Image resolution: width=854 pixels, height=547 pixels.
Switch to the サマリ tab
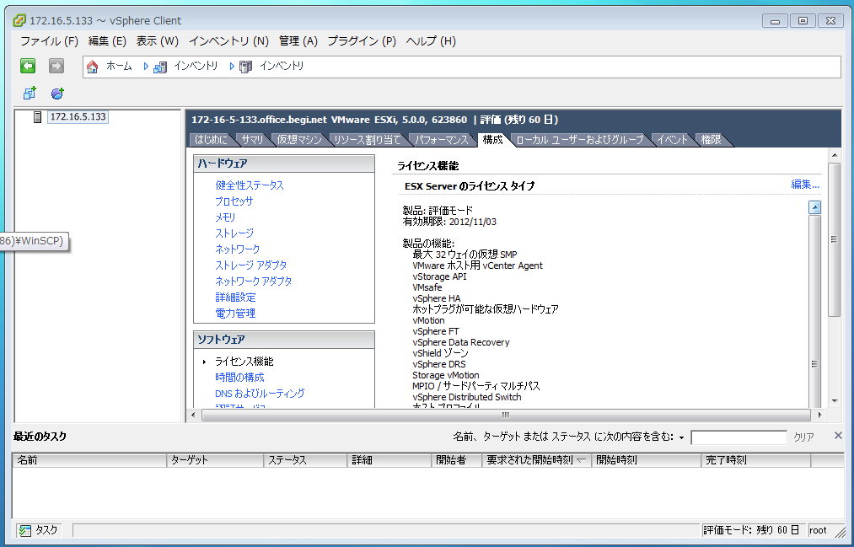point(252,140)
